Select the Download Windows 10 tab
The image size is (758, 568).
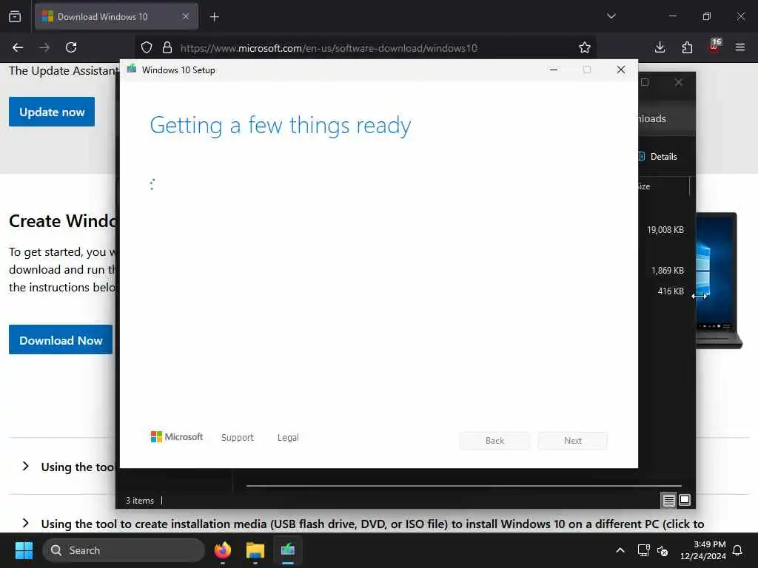[x=116, y=17]
